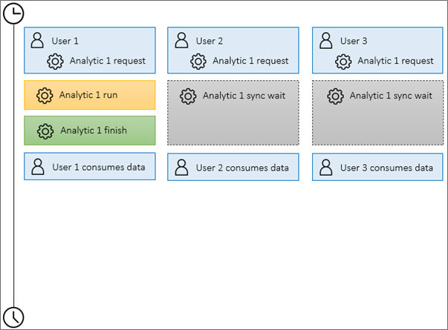Select the person icon beside User 1 label

pos(37,41)
